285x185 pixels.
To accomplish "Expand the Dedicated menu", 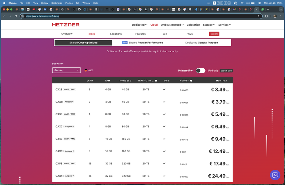I will coord(139,25).
